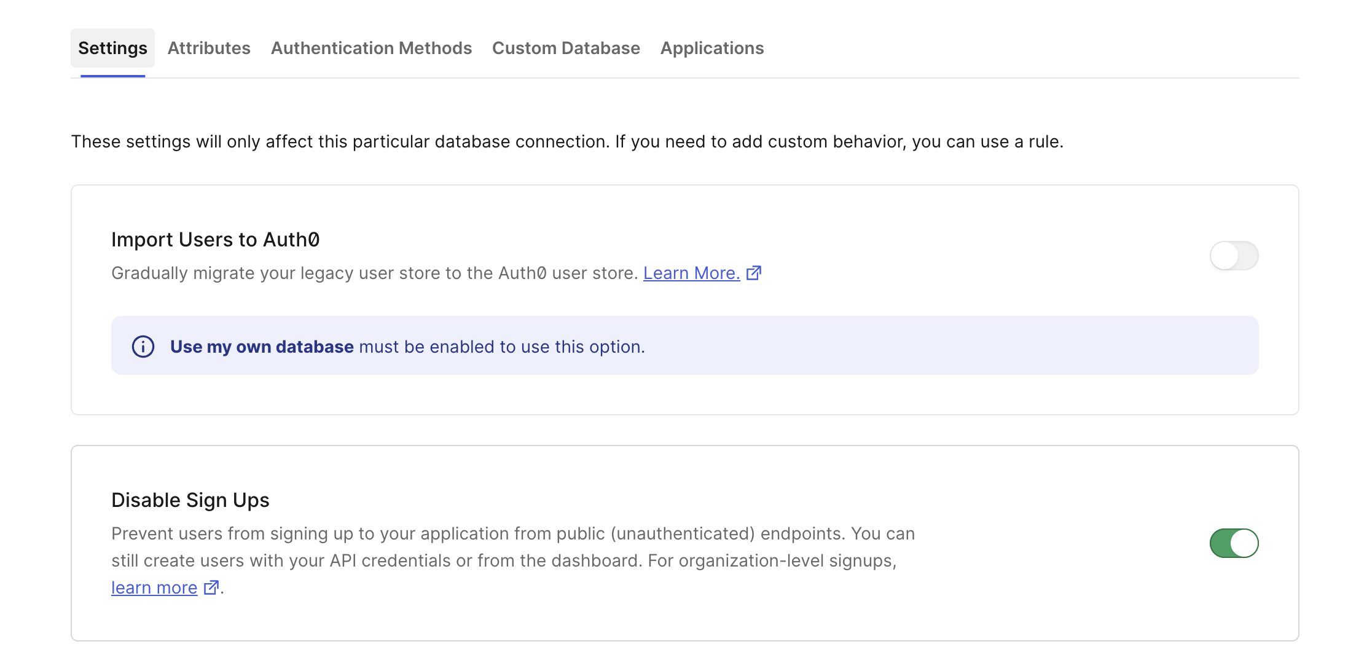Screen dimensions: 1348x671
Task: Click the 'Gradually migrate your legacy user store' description
Action: [375, 273]
